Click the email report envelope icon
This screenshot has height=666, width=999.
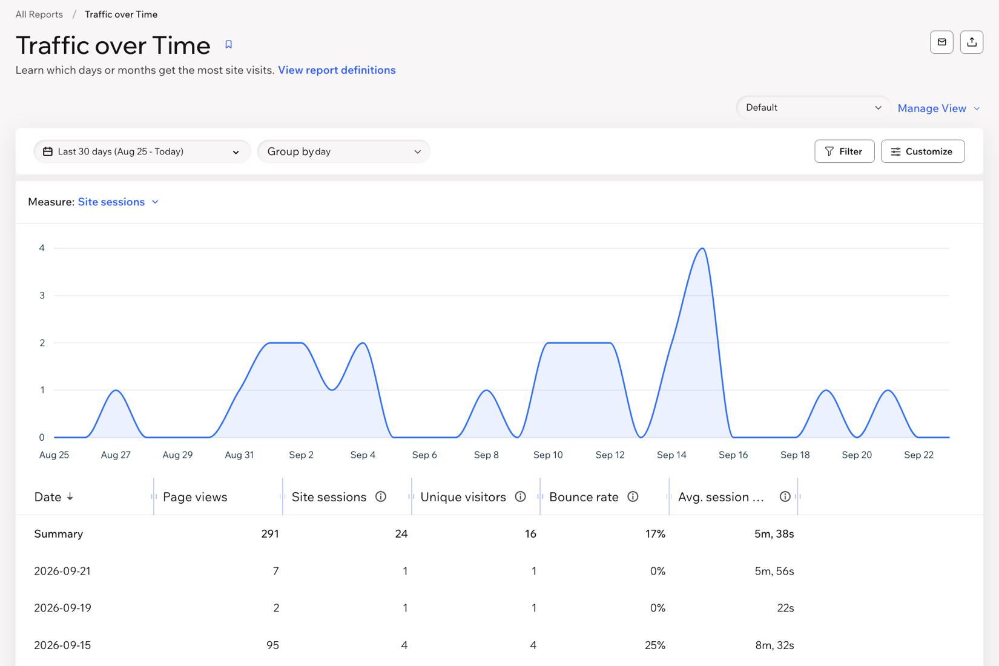coord(941,42)
